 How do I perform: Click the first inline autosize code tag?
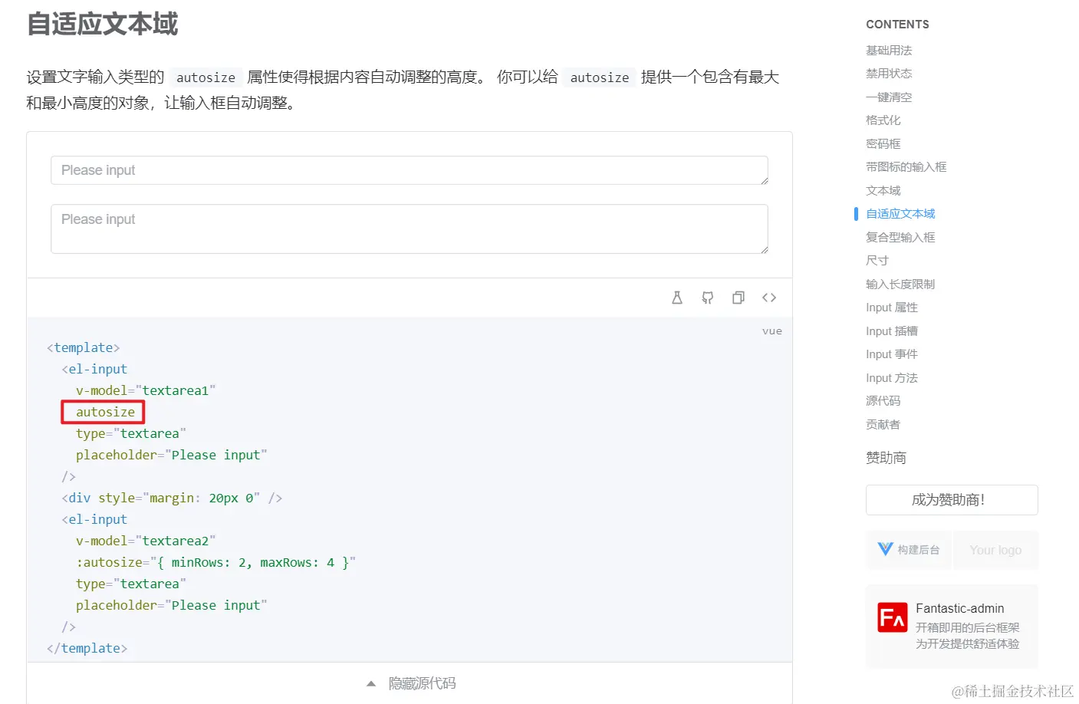point(206,77)
